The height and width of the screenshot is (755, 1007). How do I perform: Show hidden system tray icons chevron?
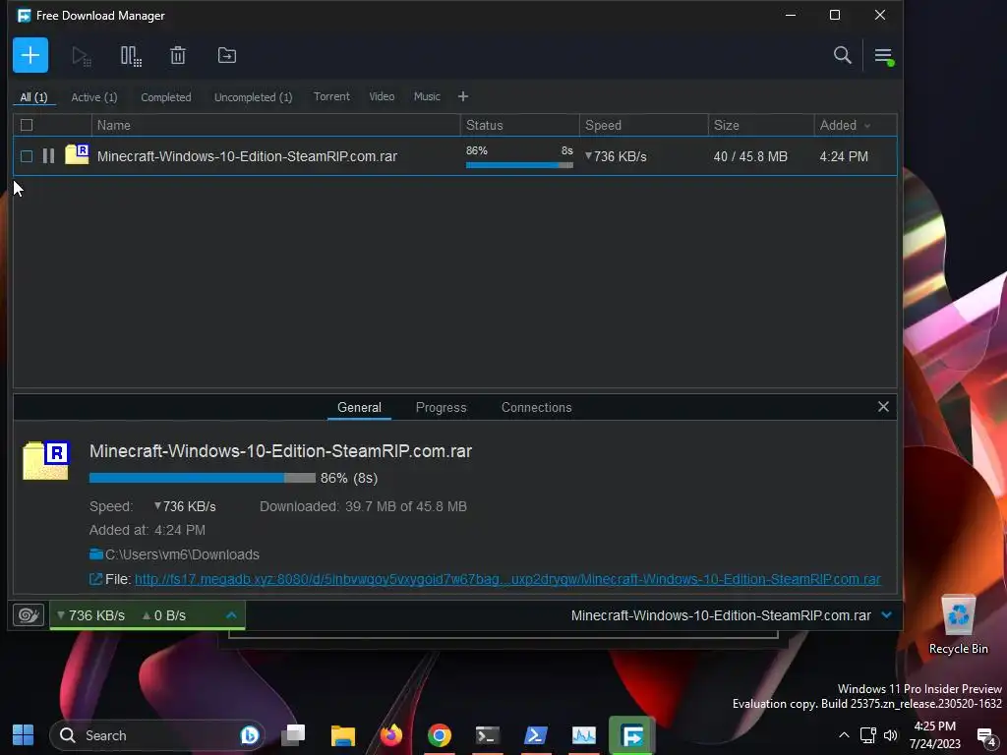click(844, 735)
